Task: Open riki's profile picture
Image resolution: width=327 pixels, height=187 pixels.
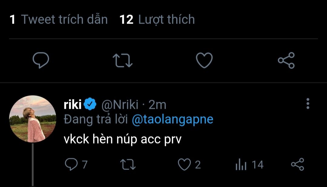Action: tap(32, 119)
